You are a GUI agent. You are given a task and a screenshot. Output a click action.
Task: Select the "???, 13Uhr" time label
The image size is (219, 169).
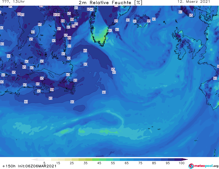pos(13,2)
